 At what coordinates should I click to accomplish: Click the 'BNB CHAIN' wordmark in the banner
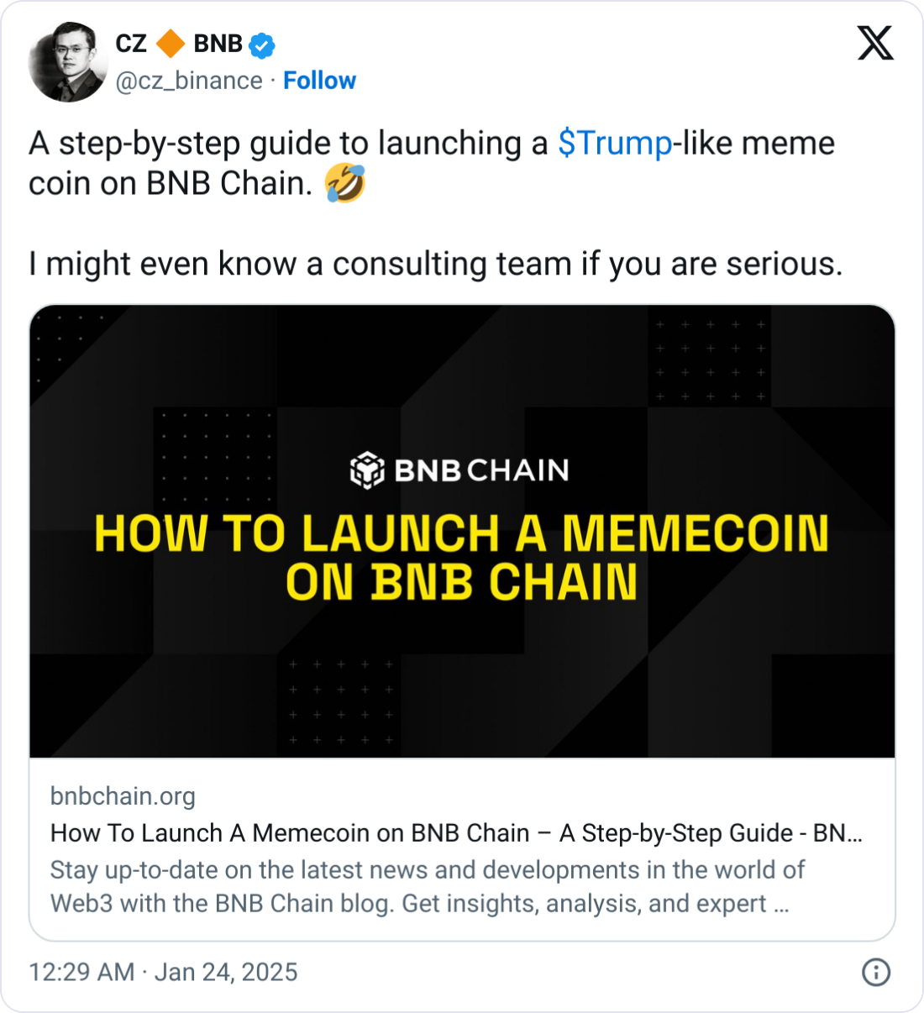(x=481, y=470)
